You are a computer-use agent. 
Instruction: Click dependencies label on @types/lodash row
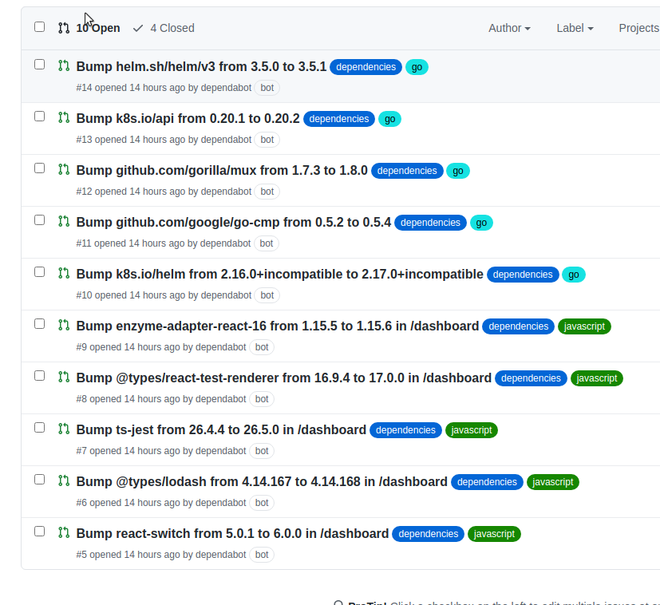tap(487, 482)
